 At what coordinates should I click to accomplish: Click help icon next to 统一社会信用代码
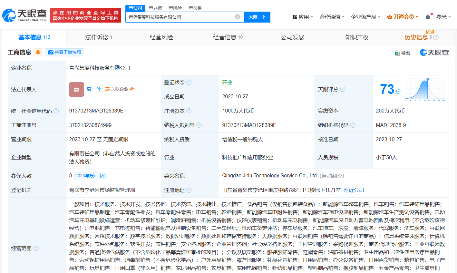pos(56,111)
